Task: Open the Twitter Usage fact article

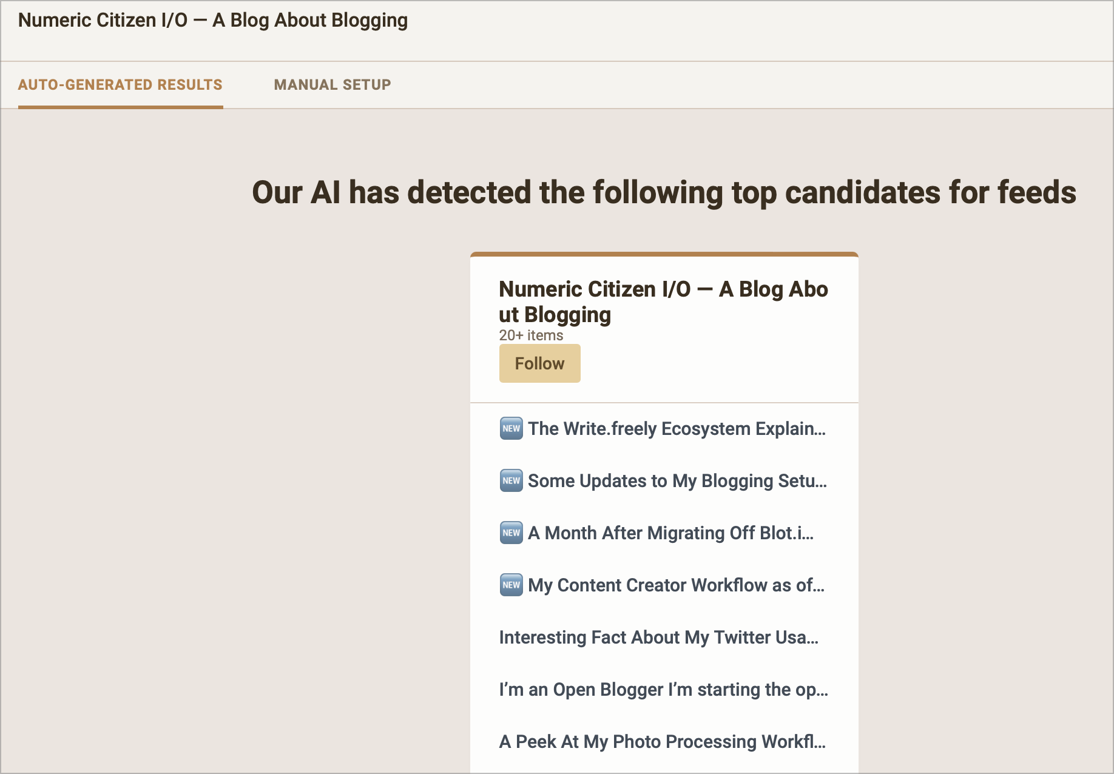Action: click(660, 638)
